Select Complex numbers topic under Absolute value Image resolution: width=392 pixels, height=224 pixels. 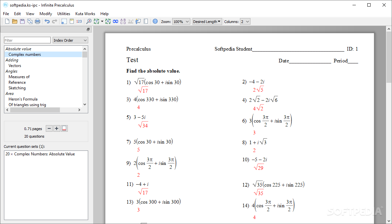click(x=43, y=55)
